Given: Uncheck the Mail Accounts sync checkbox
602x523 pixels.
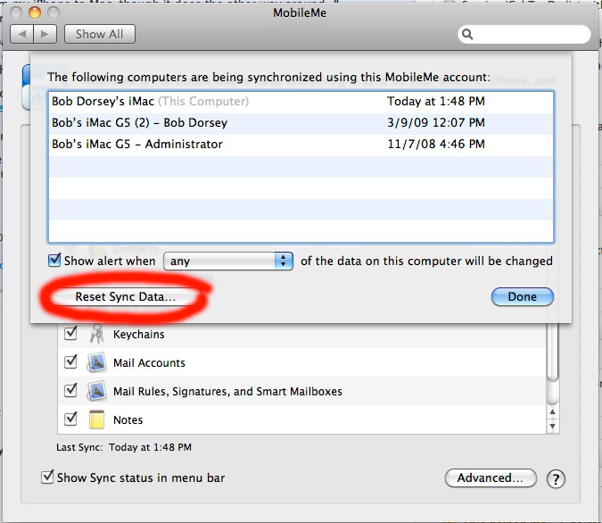Looking at the screenshot, I should 70,361.
